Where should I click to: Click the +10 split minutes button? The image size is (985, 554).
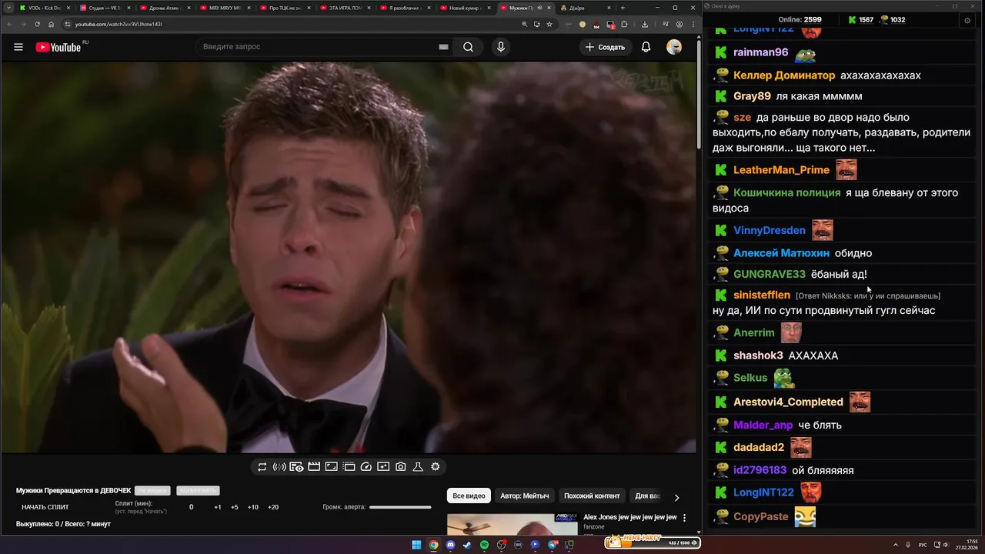click(x=252, y=507)
